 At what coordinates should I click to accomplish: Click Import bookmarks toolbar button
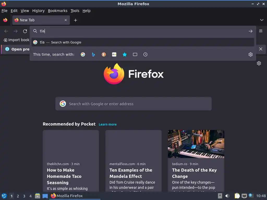[x=16, y=40]
